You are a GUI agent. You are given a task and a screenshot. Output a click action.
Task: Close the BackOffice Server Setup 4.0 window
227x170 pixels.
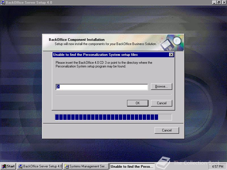point(224,3)
